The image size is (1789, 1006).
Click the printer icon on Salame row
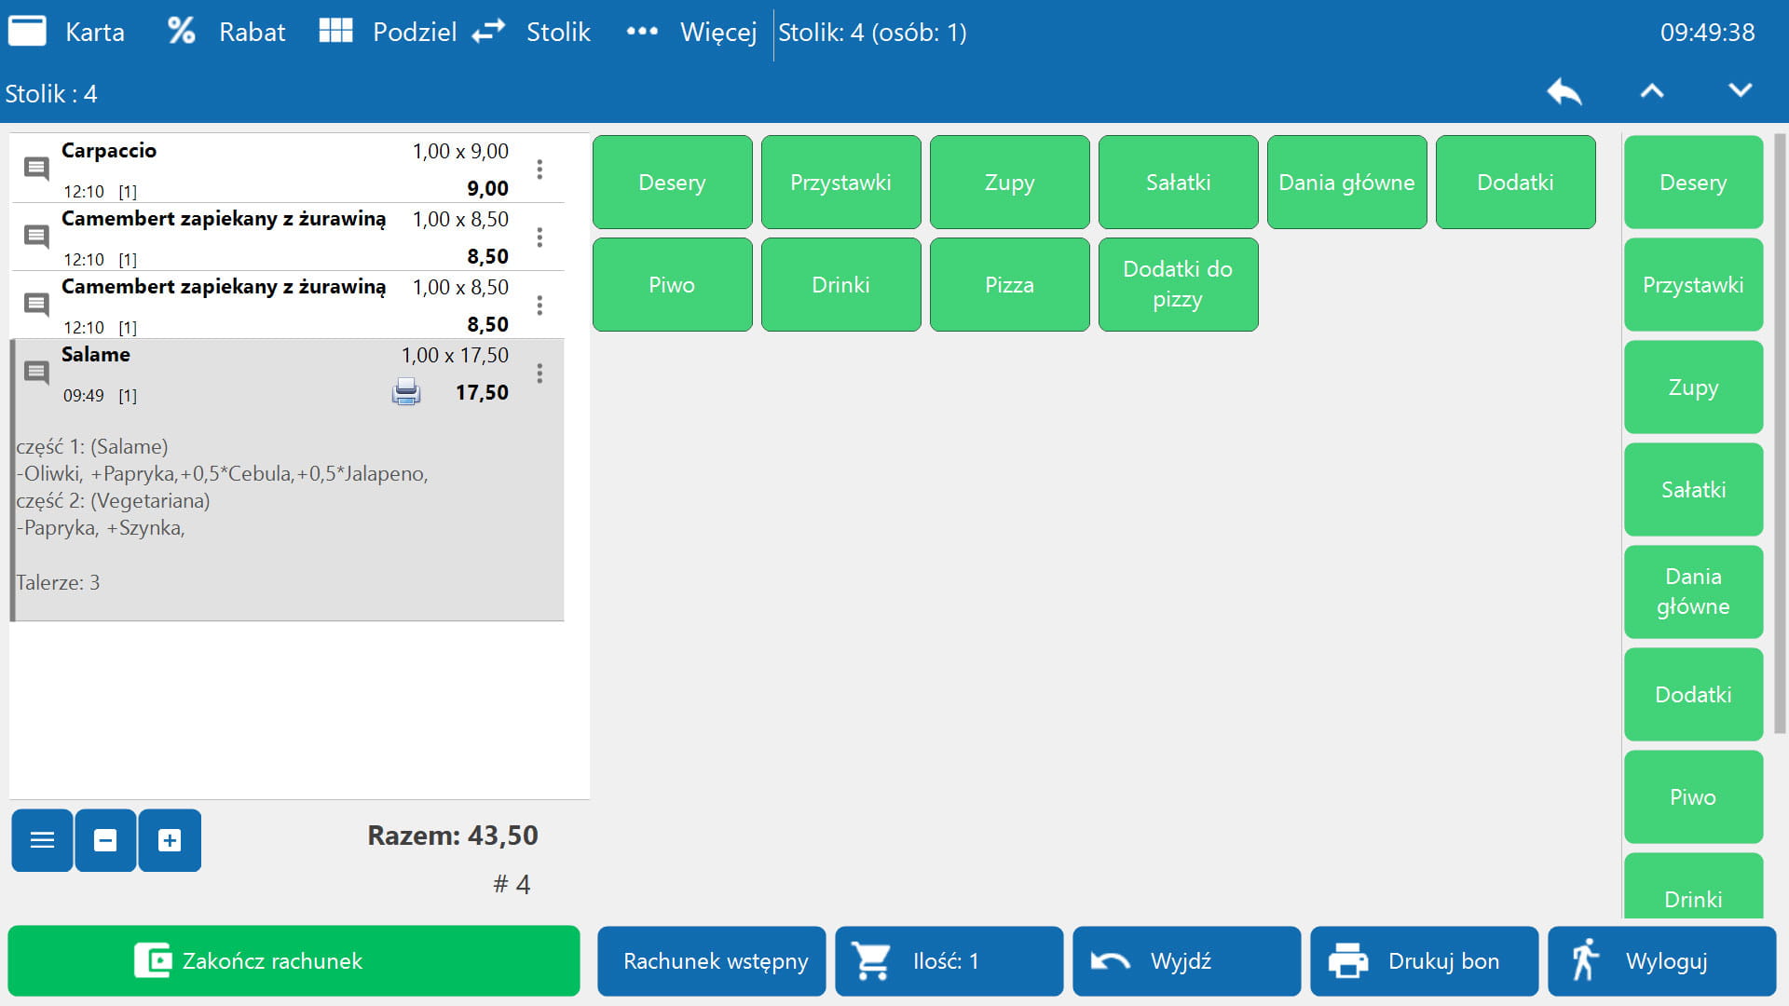(x=406, y=391)
